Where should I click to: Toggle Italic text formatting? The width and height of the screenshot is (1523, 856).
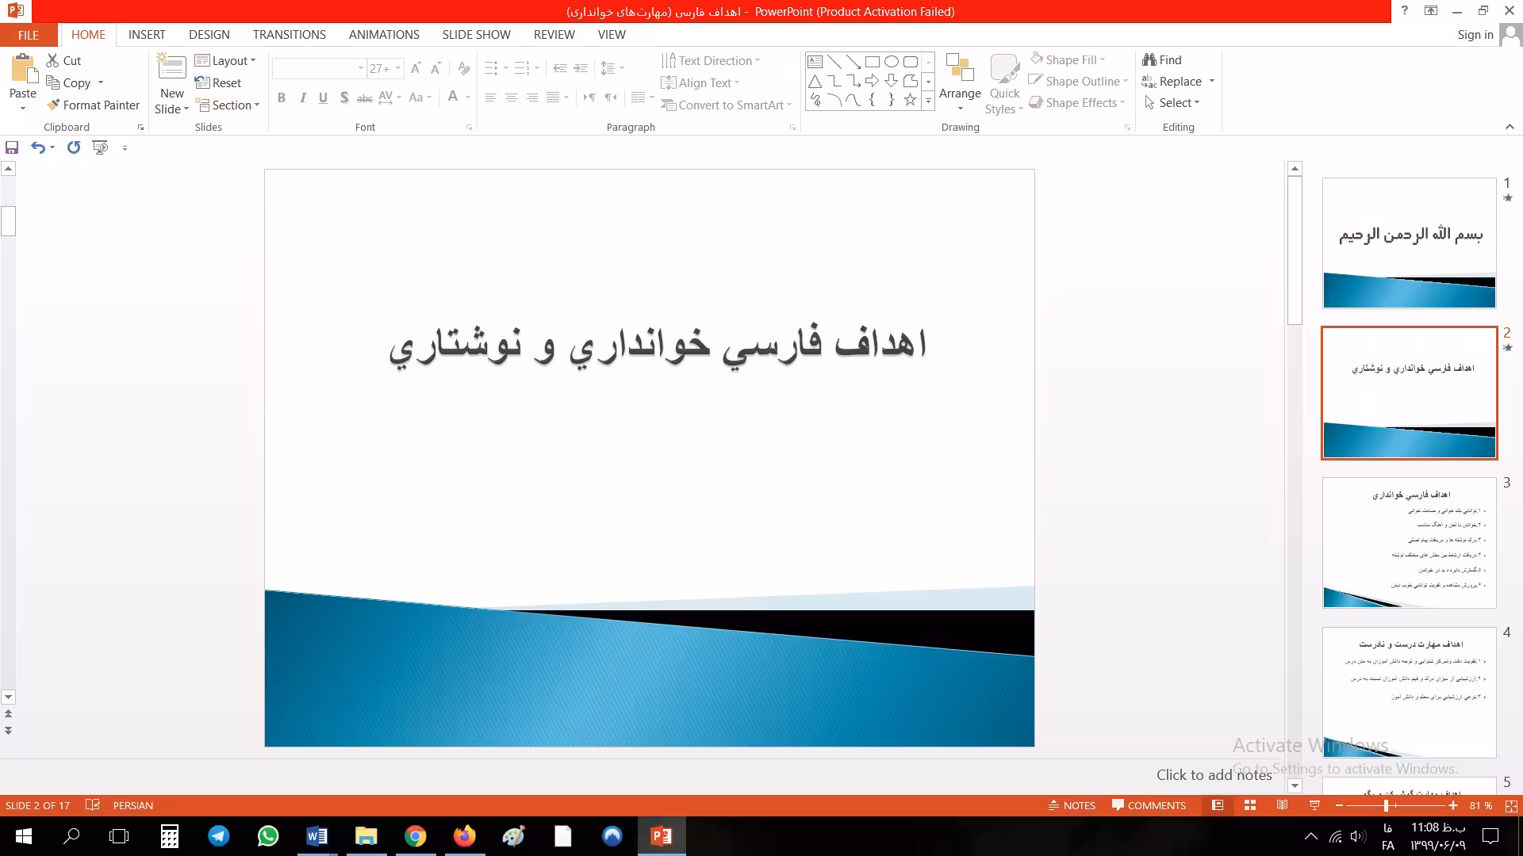pos(302,97)
